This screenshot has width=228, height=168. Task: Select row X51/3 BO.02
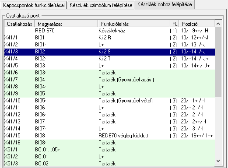[x=109, y=164]
